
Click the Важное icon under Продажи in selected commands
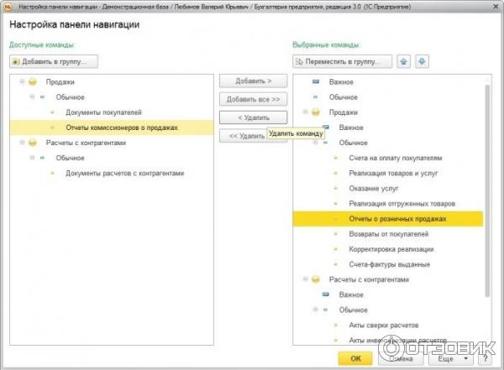[x=327, y=128]
